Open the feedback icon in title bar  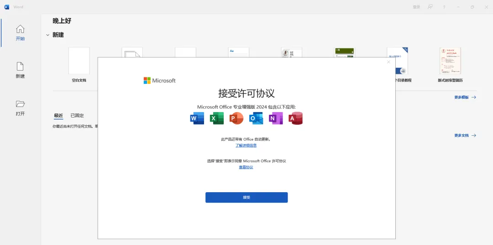(430, 7)
